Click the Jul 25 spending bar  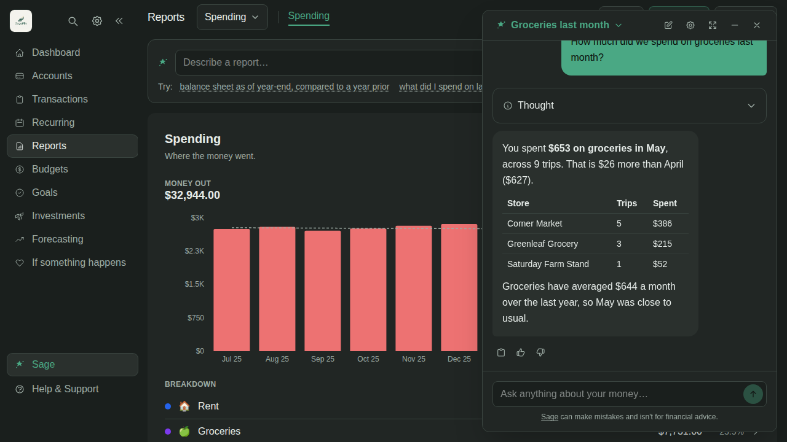pyautogui.click(x=232, y=290)
